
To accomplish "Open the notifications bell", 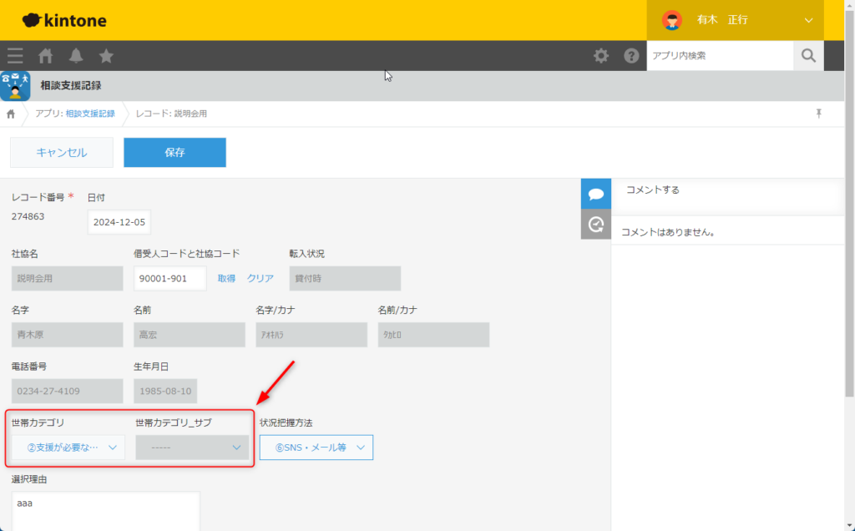I will click(x=76, y=56).
